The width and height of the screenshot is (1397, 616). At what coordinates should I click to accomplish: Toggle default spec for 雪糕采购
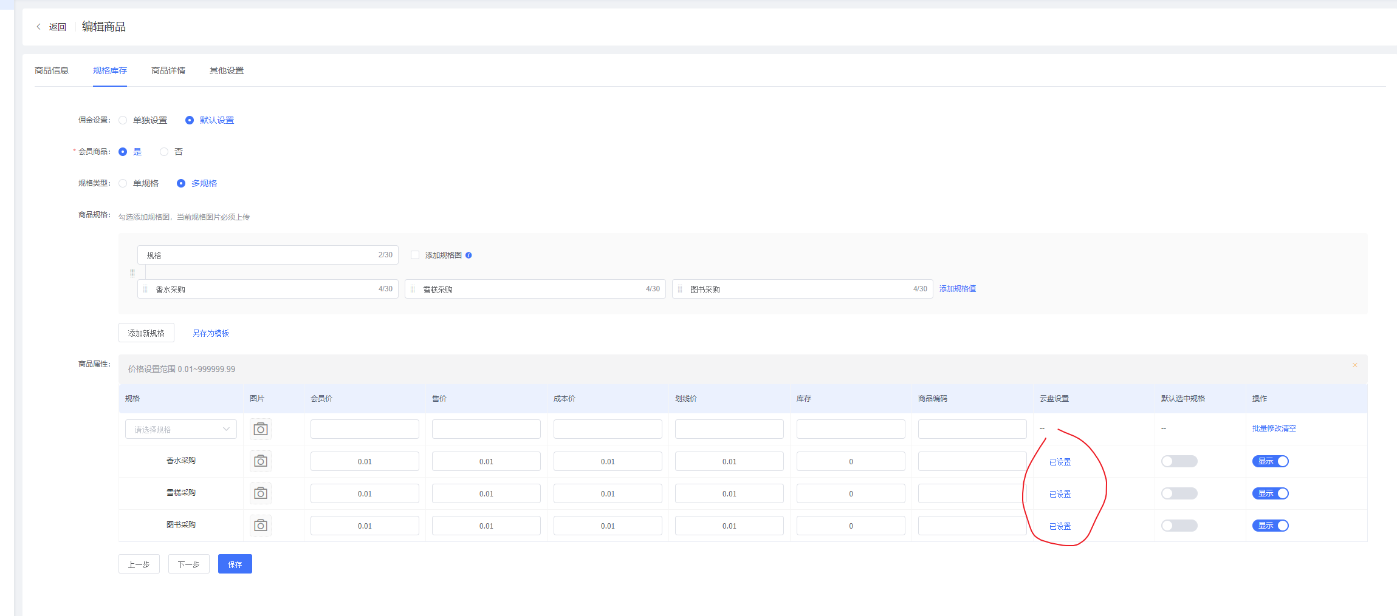[x=1179, y=493]
